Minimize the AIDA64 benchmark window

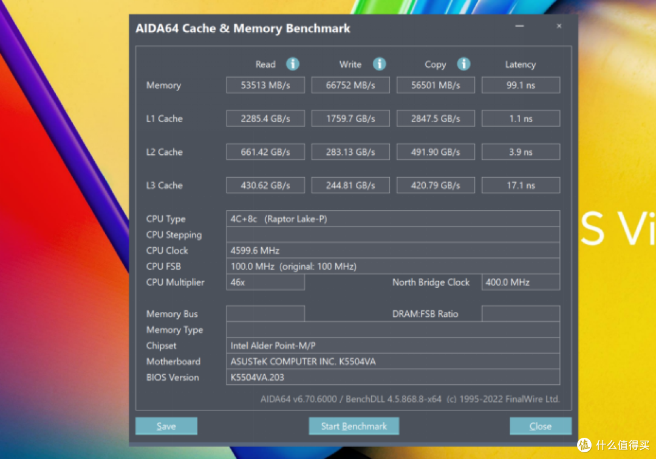tap(519, 26)
